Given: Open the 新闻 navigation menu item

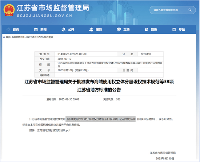Looking at the screenshot, I should (43, 30).
